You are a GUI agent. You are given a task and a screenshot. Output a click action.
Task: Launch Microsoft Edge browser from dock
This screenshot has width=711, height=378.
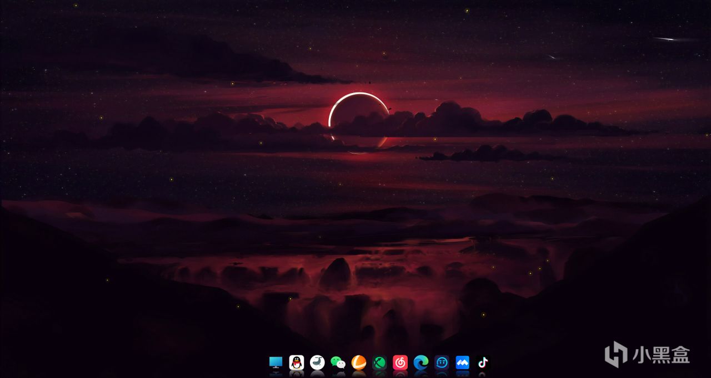pyautogui.click(x=421, y=362)
